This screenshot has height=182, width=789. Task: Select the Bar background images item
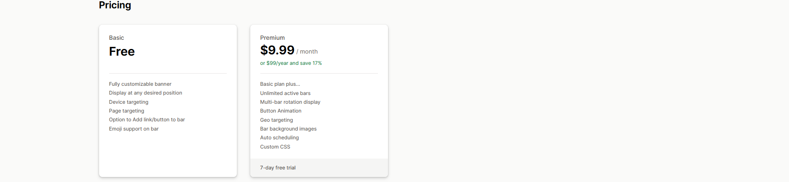pyautogui.click(x=288, y=129)
